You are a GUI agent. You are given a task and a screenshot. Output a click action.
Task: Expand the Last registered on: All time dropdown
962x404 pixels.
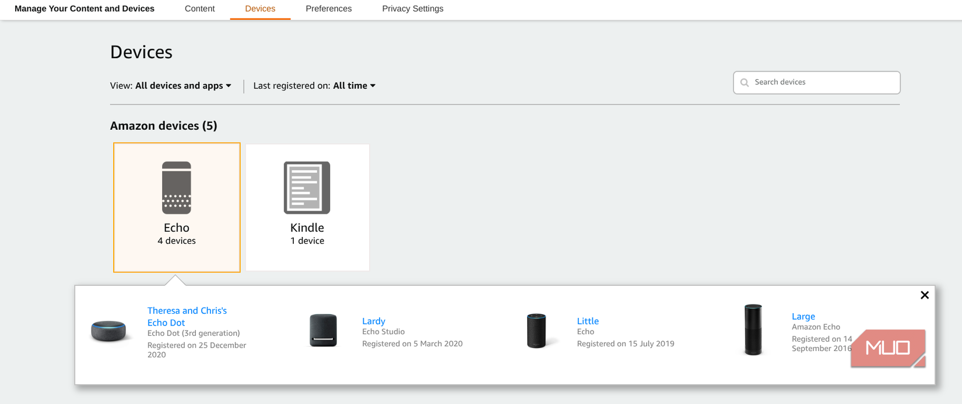(314, 86)
